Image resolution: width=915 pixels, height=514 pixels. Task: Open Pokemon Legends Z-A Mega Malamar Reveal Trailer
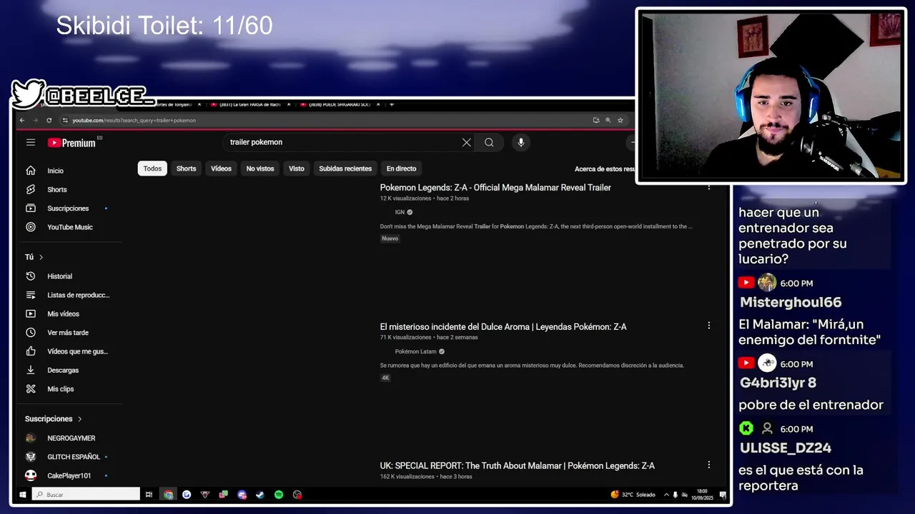coord(495,187)
